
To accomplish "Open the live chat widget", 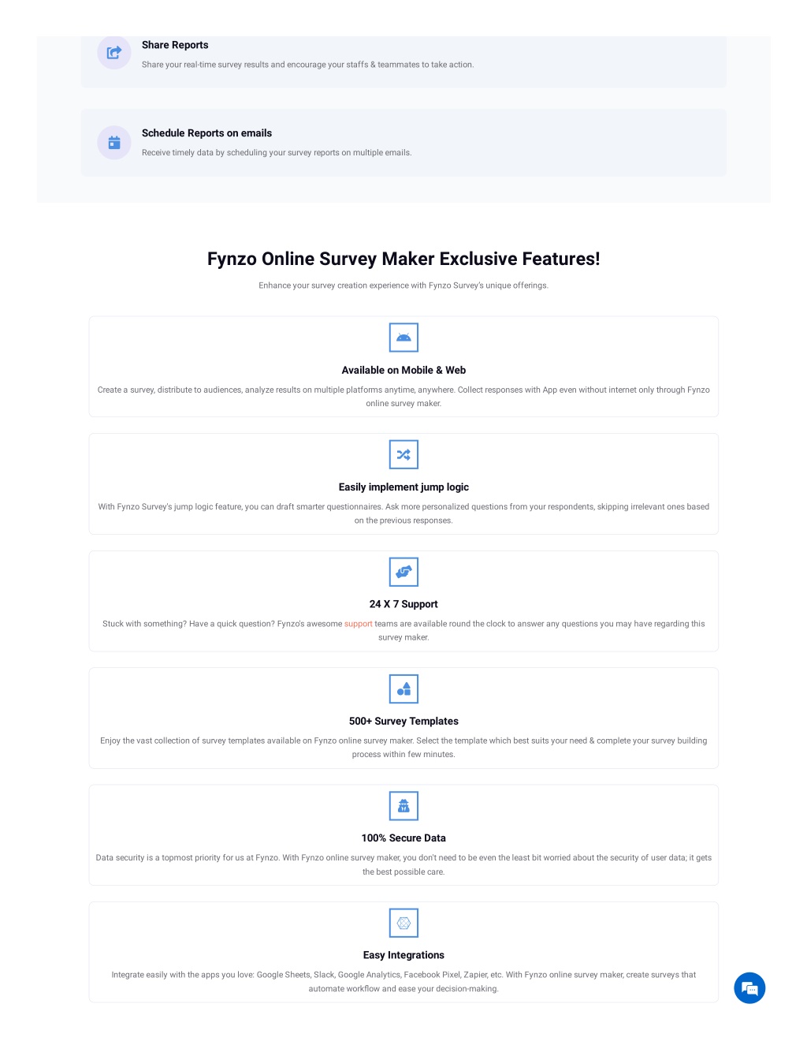I will 749,988.
